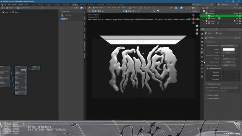Click the red X axis gizmo circle
Viewport: 242px width, 136px height.
pyautogui.click(x=193, y=19)
